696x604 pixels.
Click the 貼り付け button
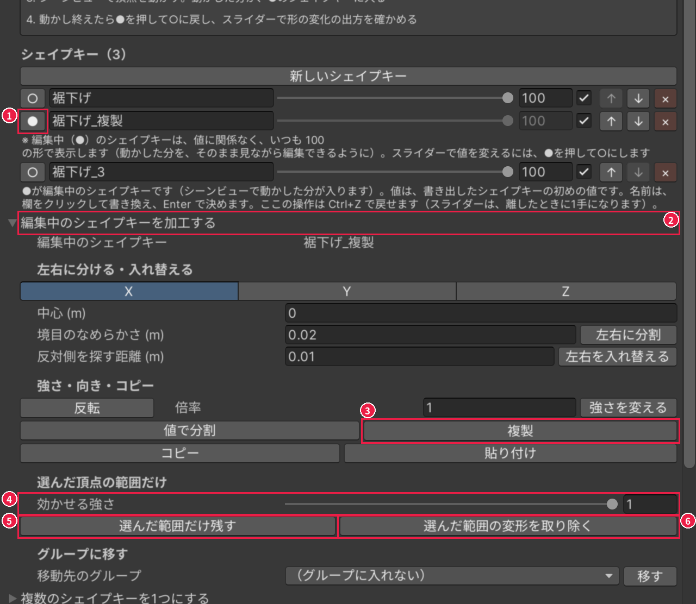(511, 454)
